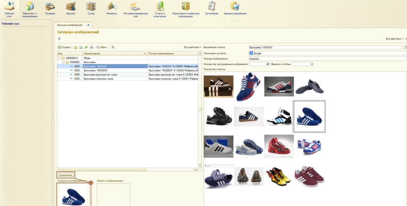Viewport: 407px width, 206px height.
Task: Select grey shoe with blue dotted sole thumbnail
Action: pos(249,146)
